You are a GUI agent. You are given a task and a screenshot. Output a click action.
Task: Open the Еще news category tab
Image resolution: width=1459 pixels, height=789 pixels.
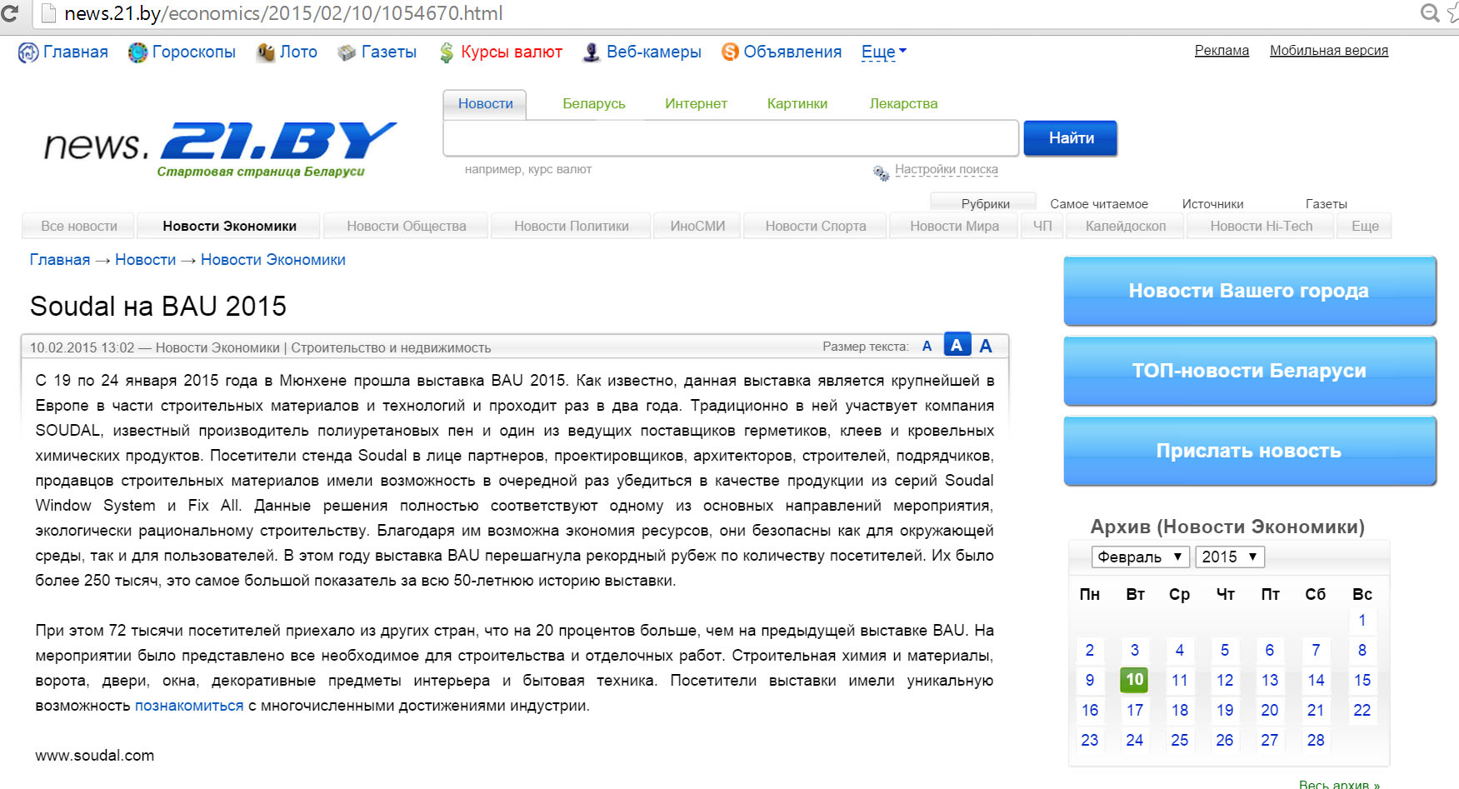tap(1365, 226)
